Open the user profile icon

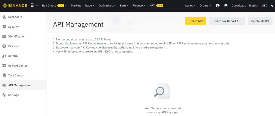(x=218, y=6)
